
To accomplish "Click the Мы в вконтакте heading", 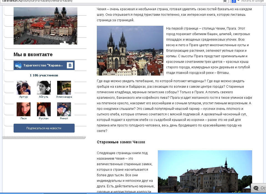I will tap(33, 55).
